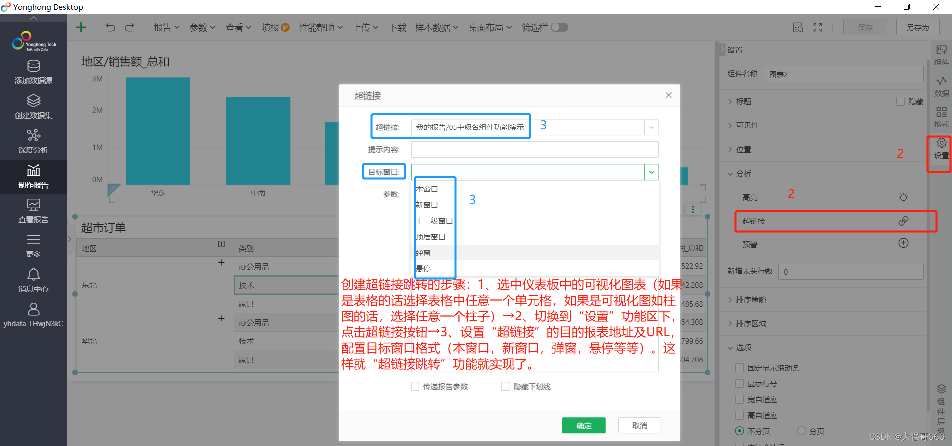
Task: Click the 另存为 button
Action: tap(918, 27)
